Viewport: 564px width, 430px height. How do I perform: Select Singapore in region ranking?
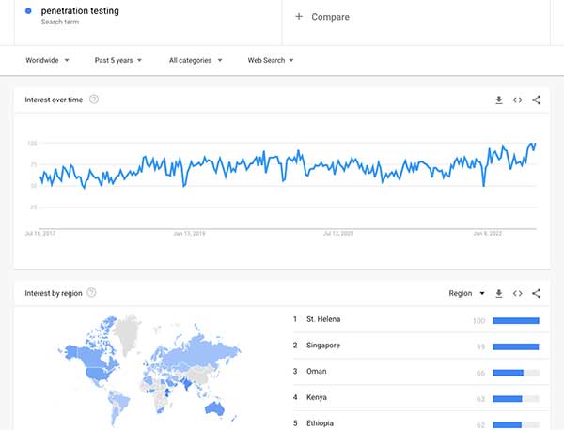click(x=324, y=346)
